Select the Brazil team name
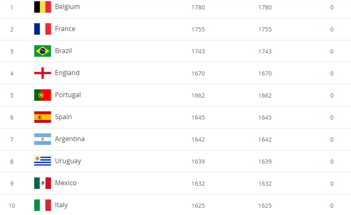351x215 pixels. [x=63, y=50]
